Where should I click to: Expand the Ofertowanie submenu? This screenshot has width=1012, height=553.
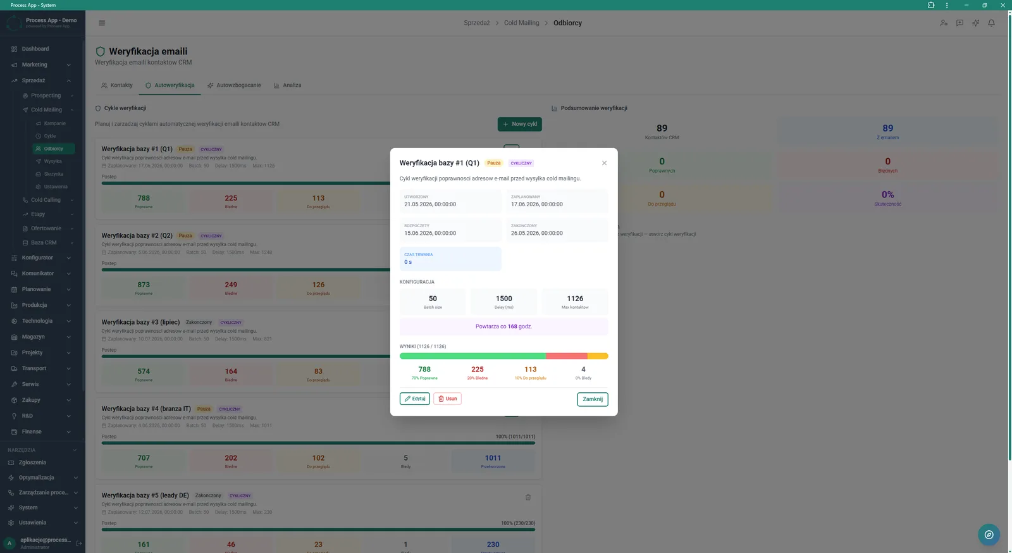point(48,228)
